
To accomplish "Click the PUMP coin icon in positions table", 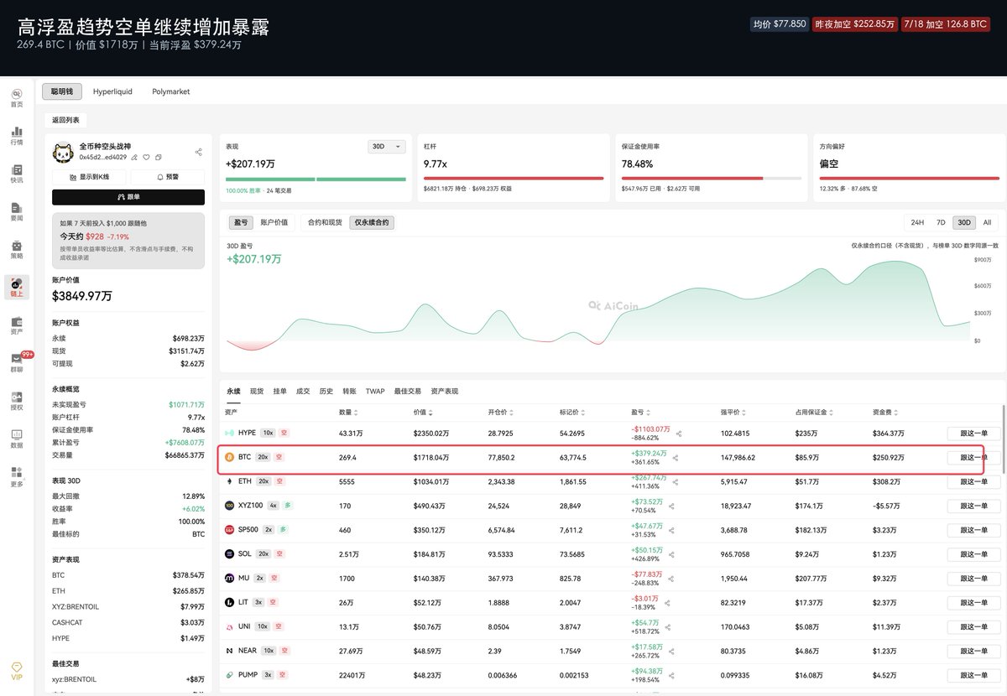I will click(230, 675).
